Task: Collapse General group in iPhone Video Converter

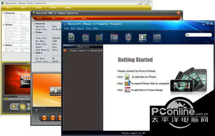Action: (x=4, y=13)
